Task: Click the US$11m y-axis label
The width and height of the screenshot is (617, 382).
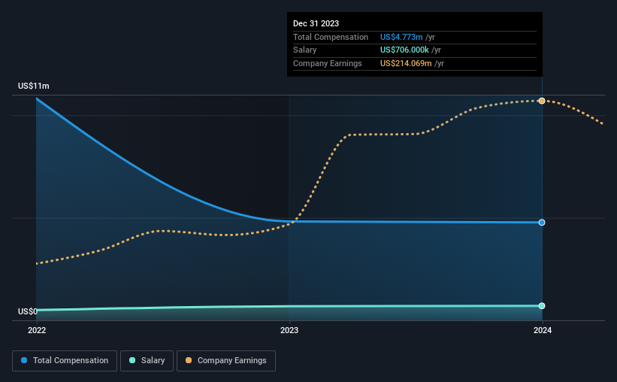Action: [x=34, y=86]
